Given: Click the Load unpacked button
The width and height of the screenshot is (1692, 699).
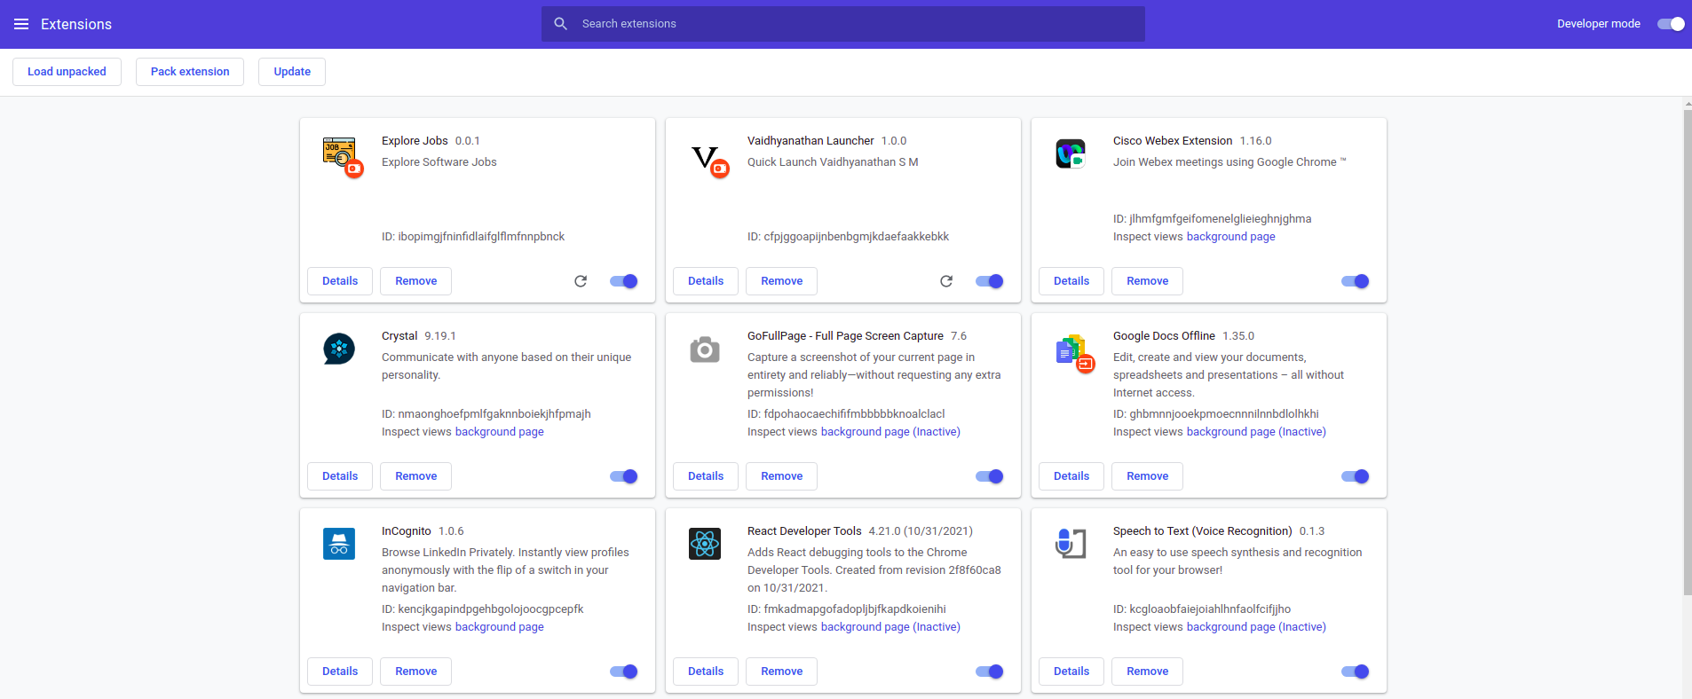Looking at the screenshot, I should tap(67, 72).
